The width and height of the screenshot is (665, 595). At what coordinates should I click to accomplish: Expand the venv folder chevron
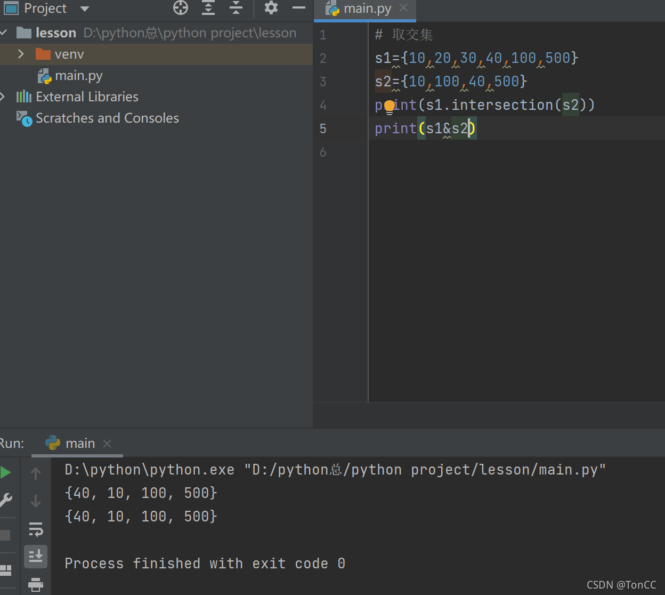[21, 54]
